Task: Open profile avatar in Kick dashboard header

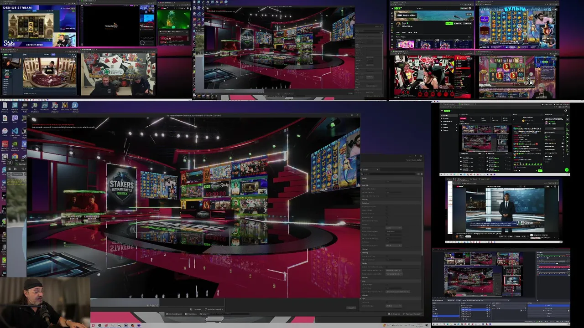Action: pos(566,111)
